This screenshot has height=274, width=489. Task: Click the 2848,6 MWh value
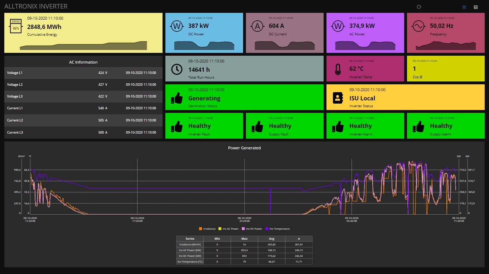pyautogui.click(x=44, y=27)
